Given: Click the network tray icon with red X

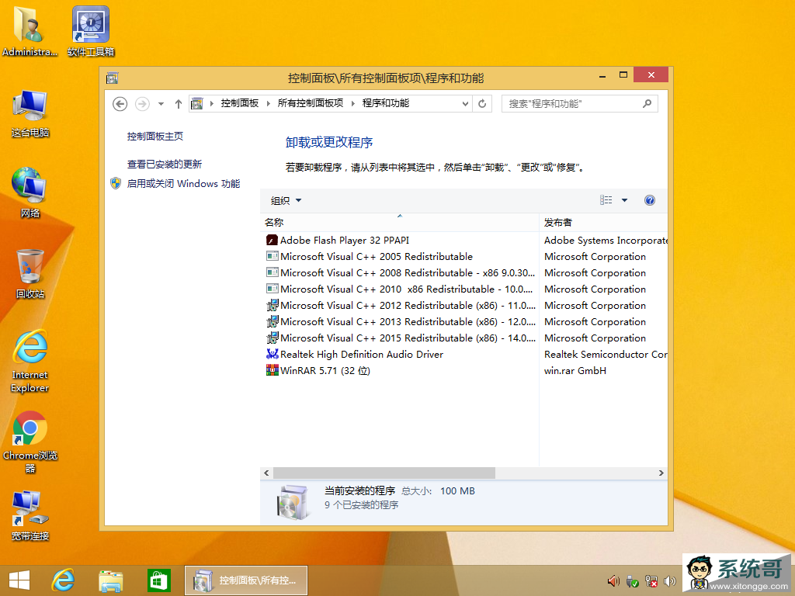Looking at the screenshot, I should tap(651, 581).
